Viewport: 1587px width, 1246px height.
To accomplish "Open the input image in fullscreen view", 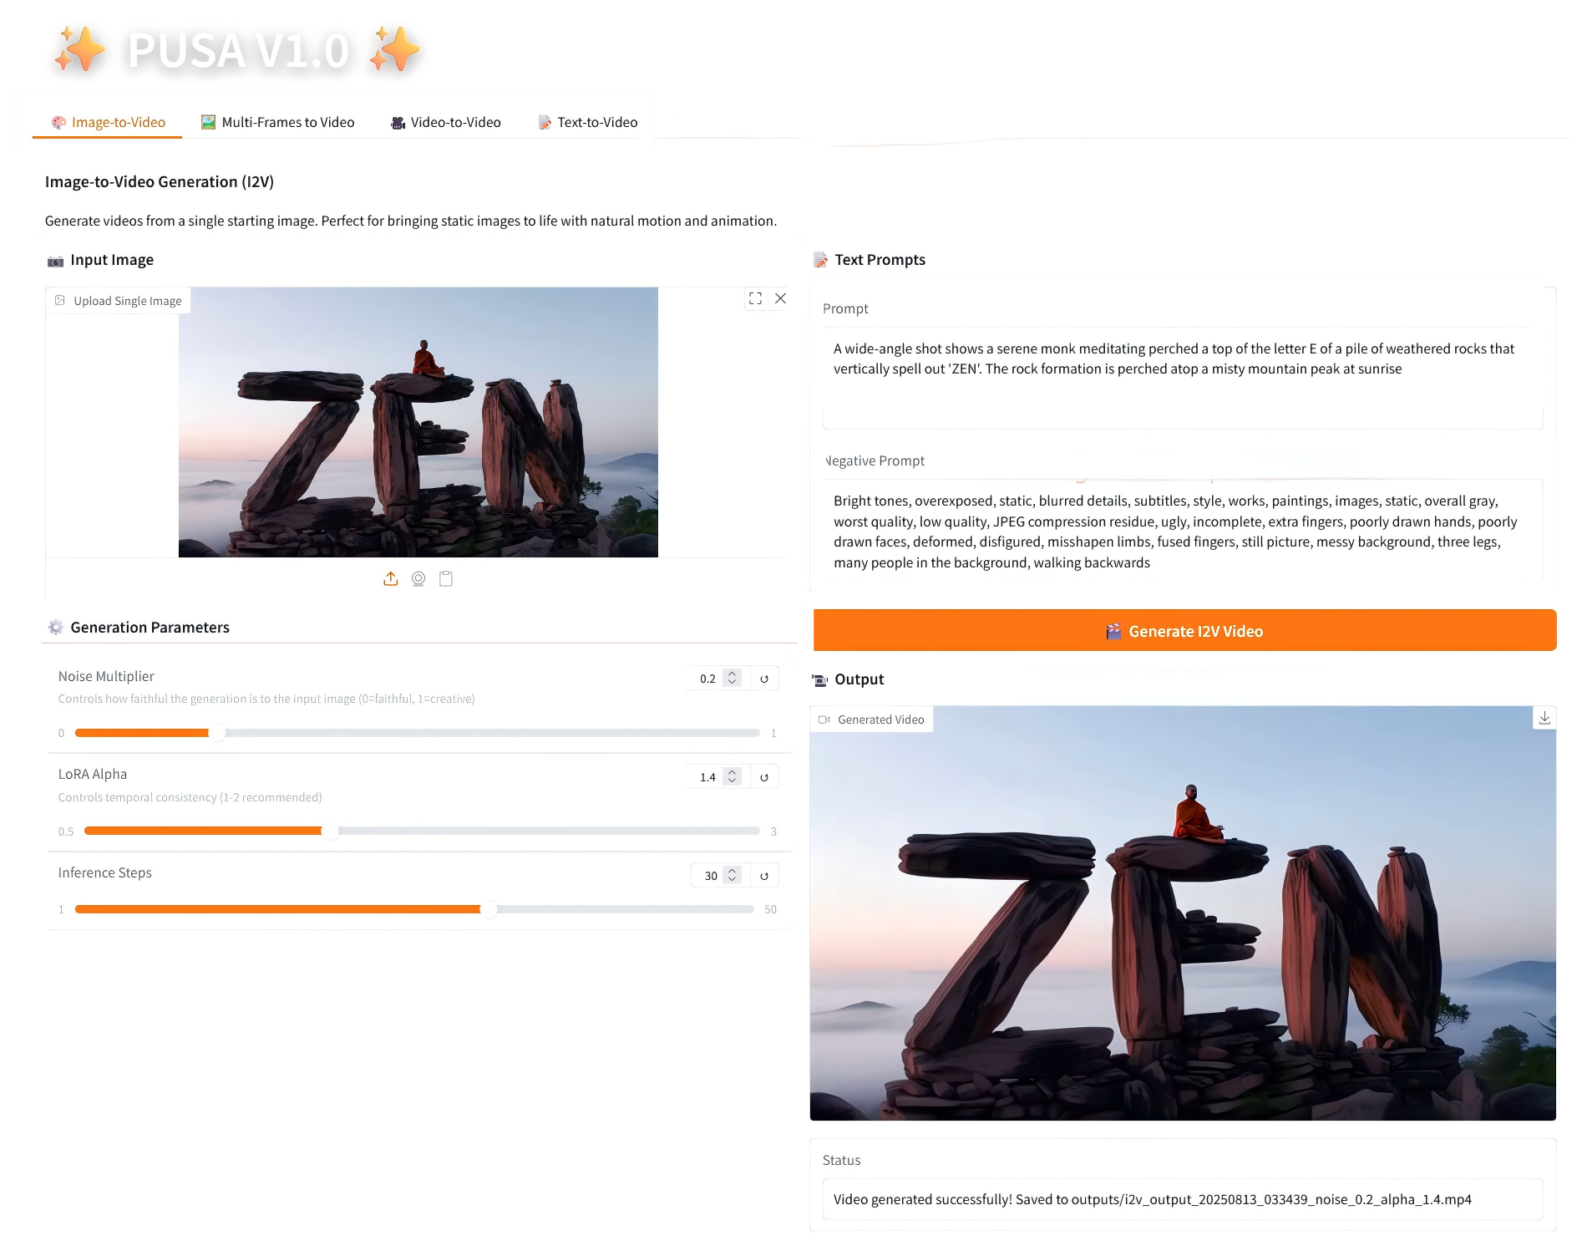I will click(x=755, y=298).
